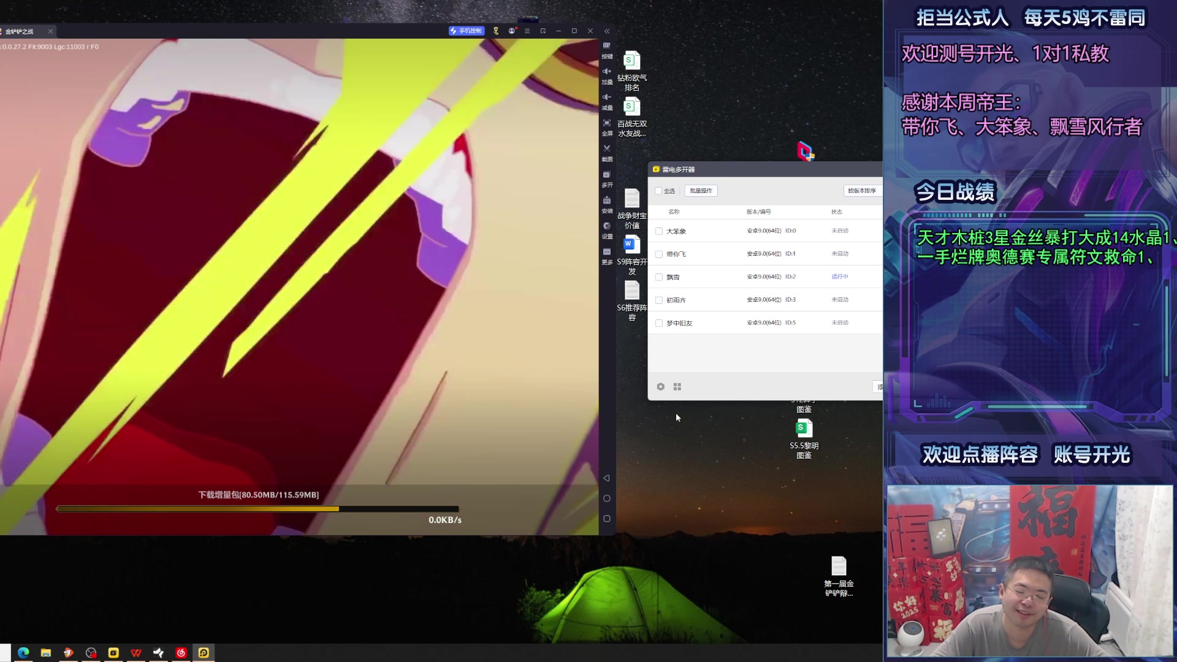
Task: Open the 按键 keymapping tool in emulator sidebar
Action: click(x=607, y=50)
